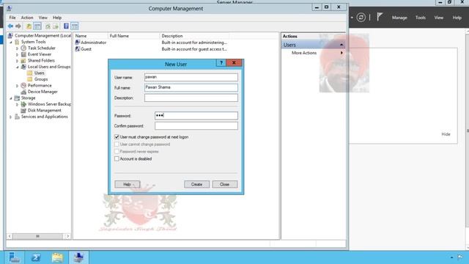Expand the Task Scheduler node
This screenshot has height=264, width=469.
(17, 48)
